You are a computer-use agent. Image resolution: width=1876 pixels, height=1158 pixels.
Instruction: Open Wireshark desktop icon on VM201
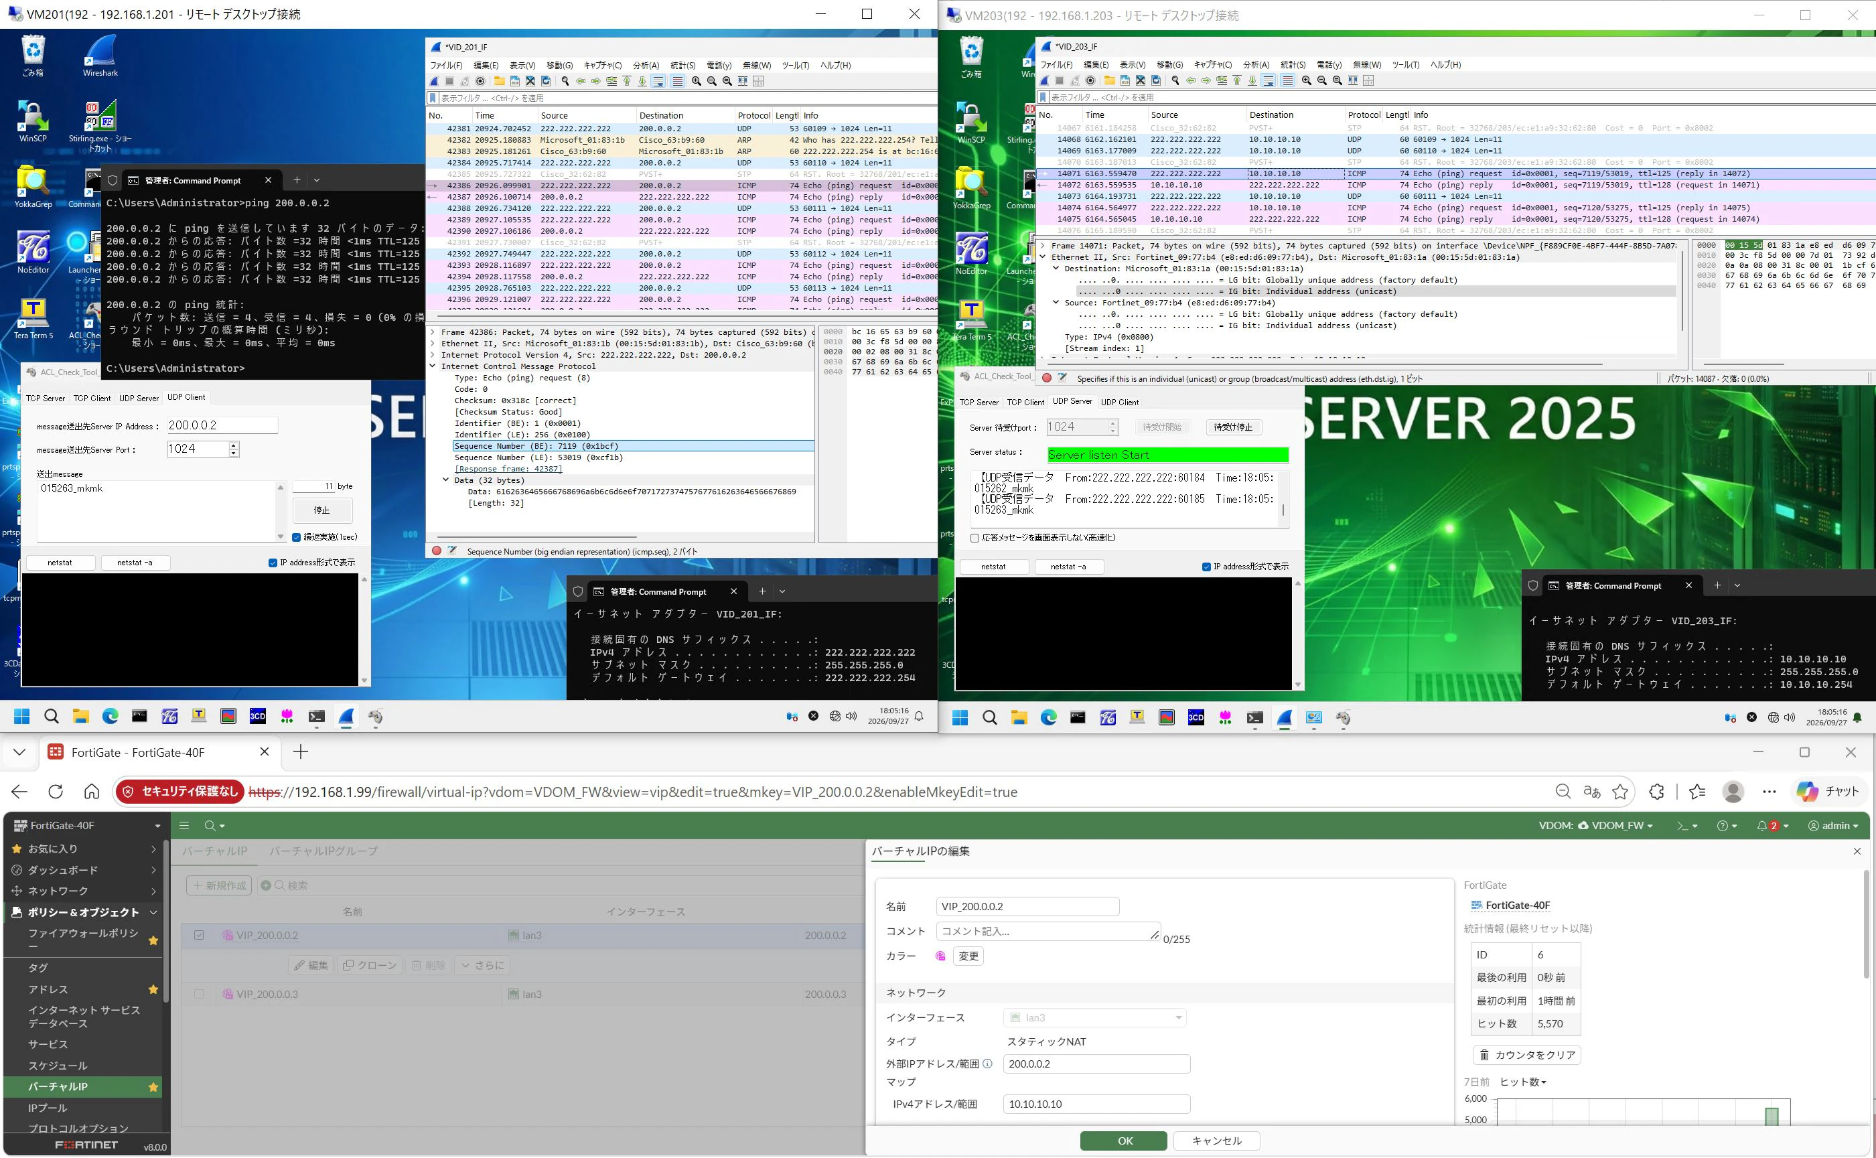[100, 55]
